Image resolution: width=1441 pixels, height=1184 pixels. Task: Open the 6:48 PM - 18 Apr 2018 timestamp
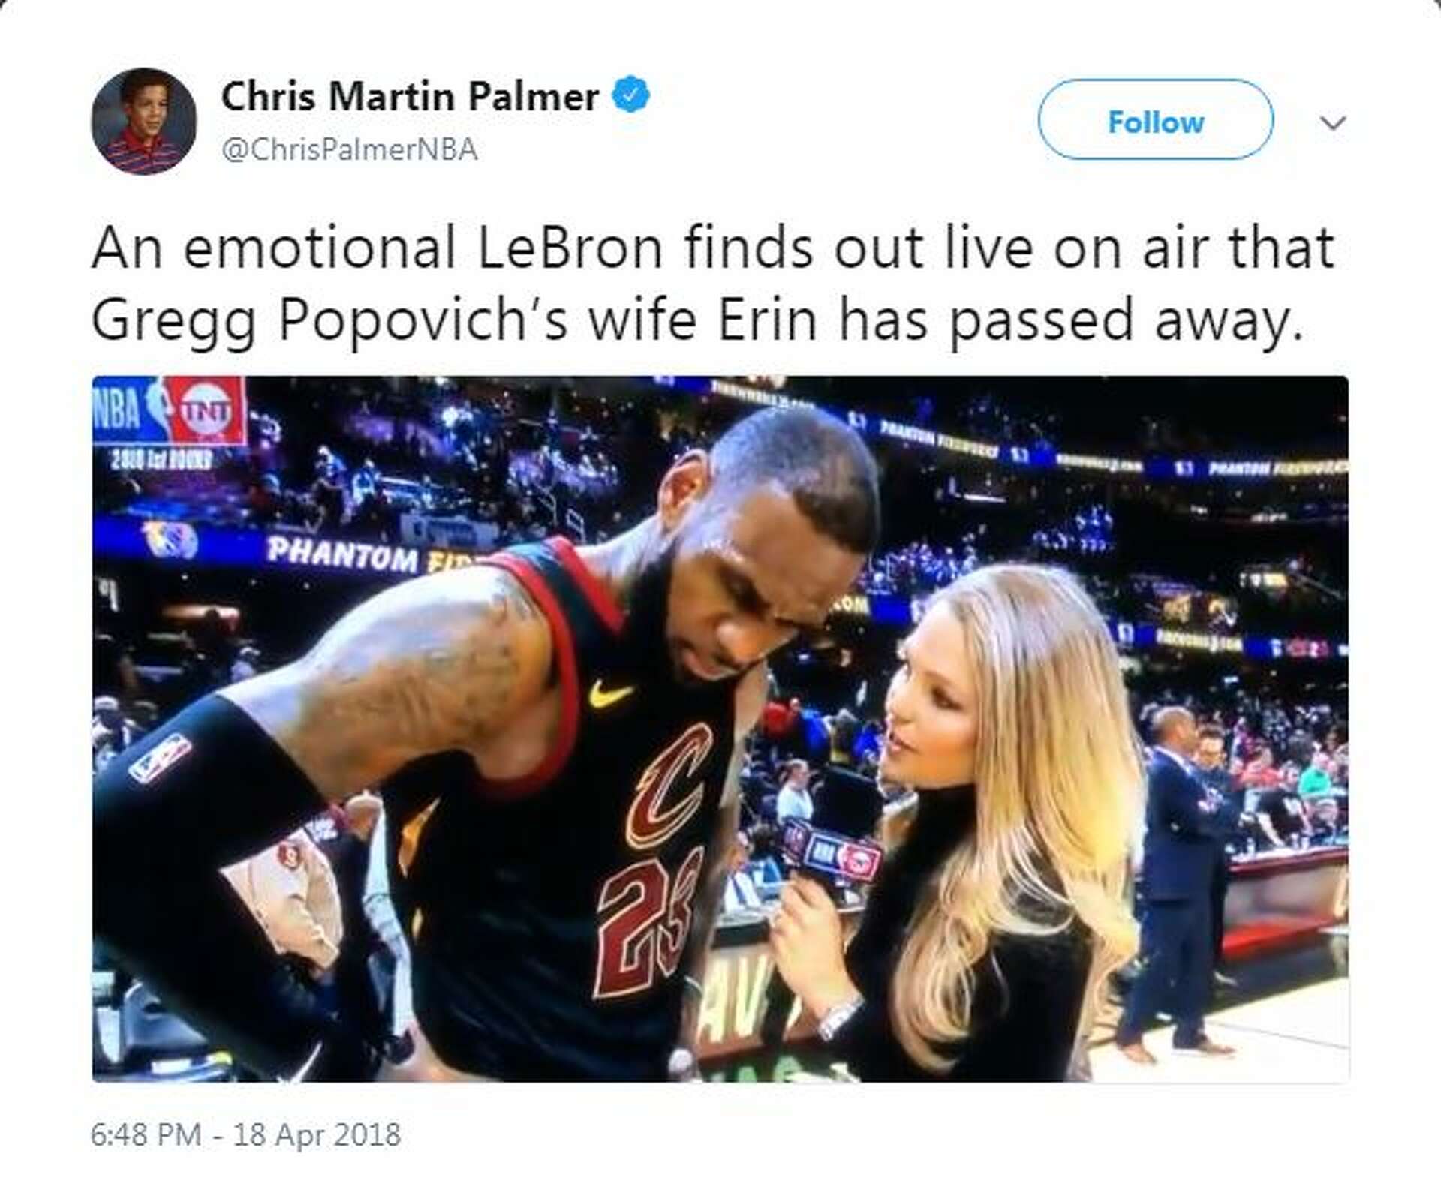[x=245, y=1134]
